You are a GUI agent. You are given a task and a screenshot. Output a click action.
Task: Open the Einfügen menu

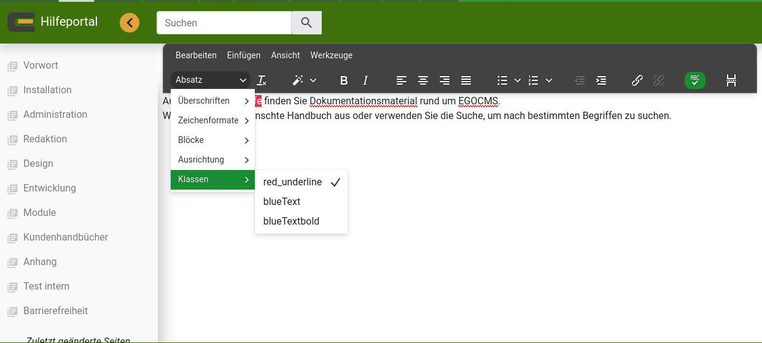(244, 55)
